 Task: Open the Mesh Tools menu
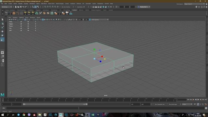(51, 4)
